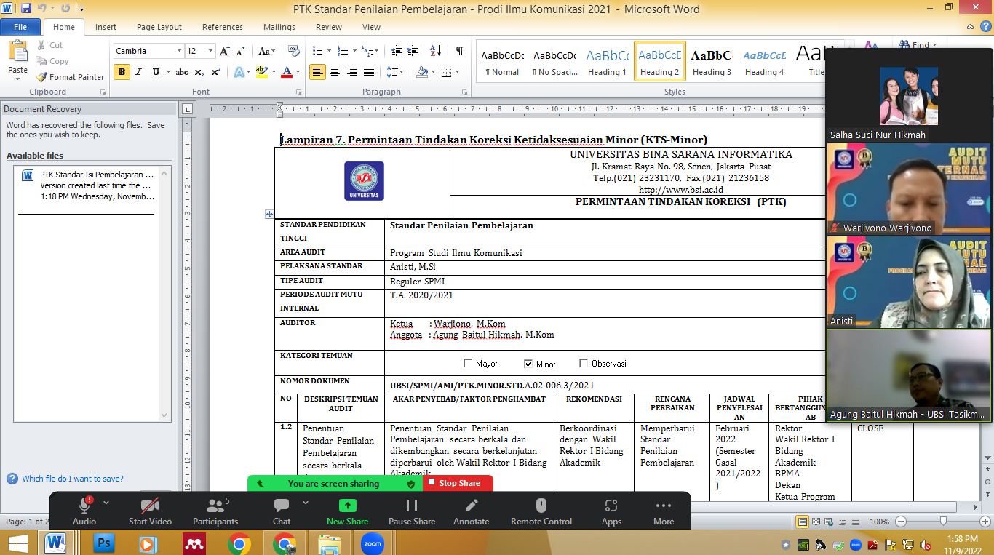Toggle bold formatting in Font group
Screen dimensions: 994x555
(122, 72)
